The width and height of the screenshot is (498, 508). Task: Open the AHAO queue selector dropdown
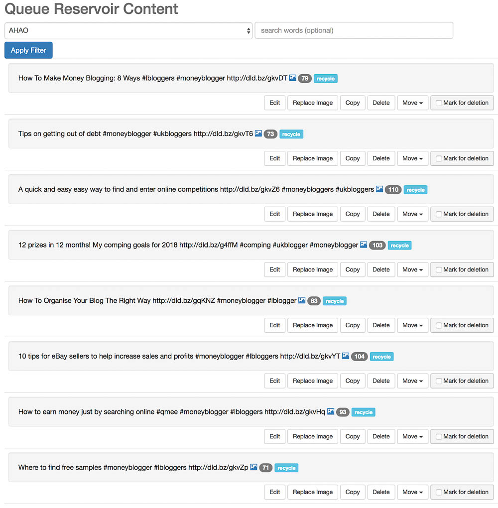[x=128, y=30]
